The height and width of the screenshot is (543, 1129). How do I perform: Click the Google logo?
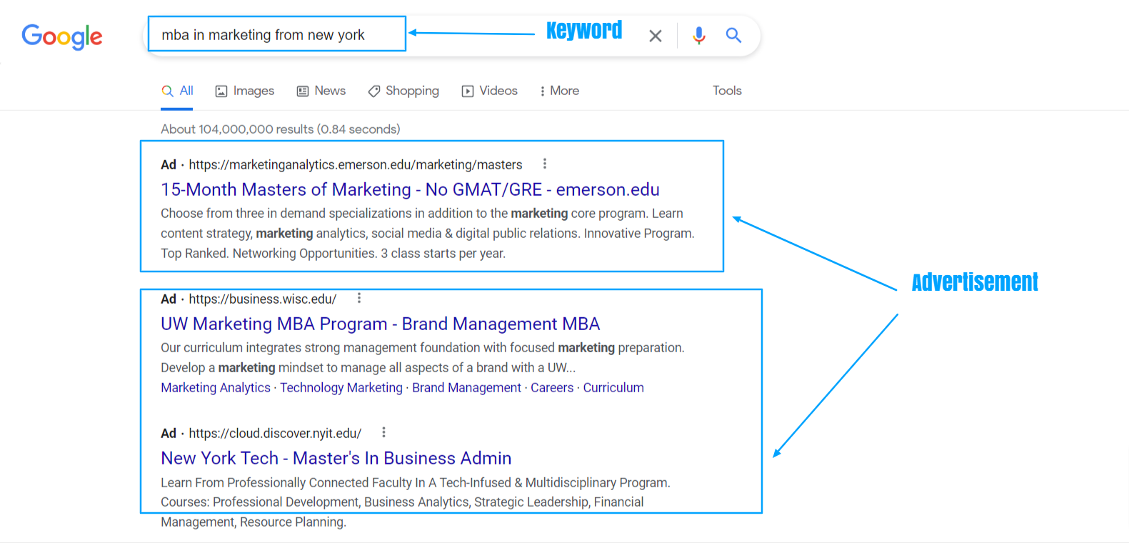click(62, 36)
